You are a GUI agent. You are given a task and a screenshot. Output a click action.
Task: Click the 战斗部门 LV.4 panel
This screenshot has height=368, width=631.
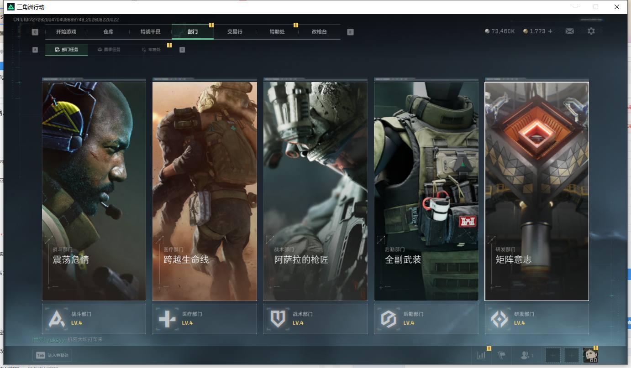pyautogui.click(x=94, y=319)
